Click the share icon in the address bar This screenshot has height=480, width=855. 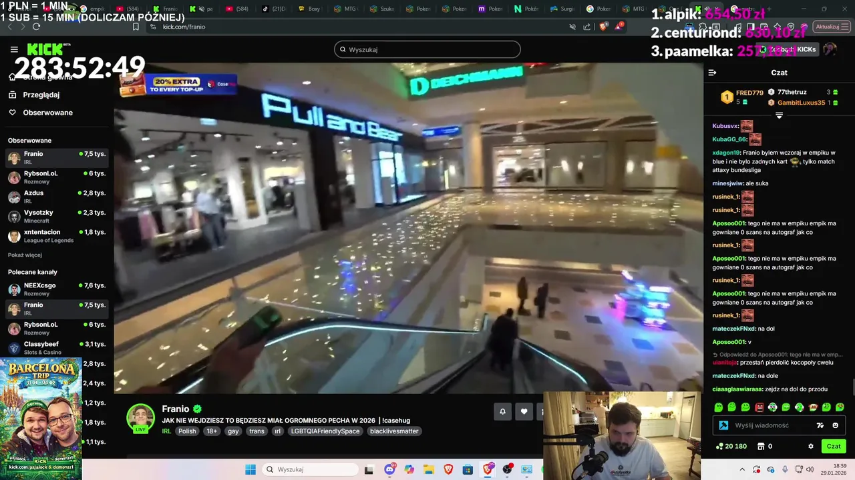[587, 27]
